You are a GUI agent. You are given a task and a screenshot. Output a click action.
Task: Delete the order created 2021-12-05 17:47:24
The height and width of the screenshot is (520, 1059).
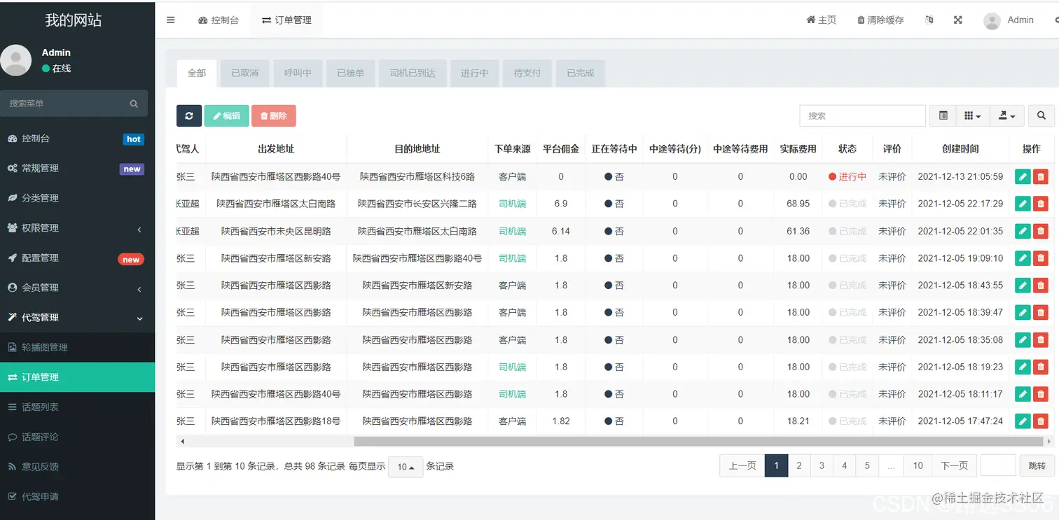point(1041,421)
